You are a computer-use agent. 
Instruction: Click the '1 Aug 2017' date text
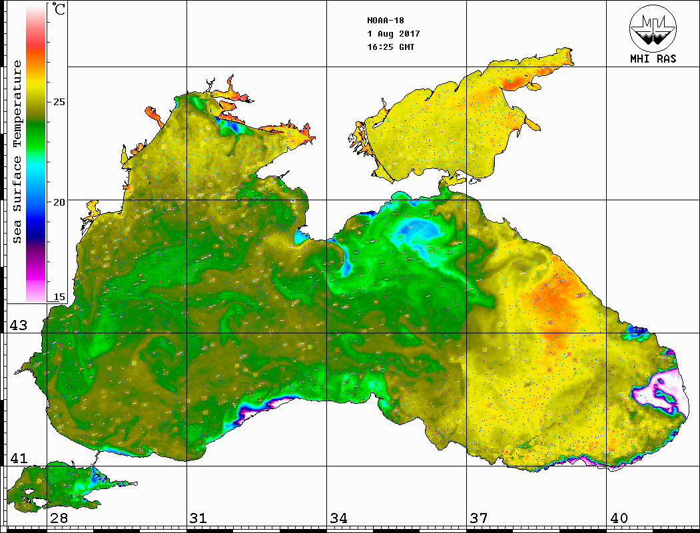tap(394, 34)
